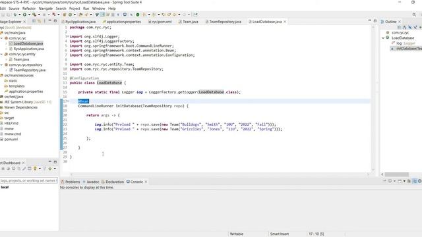The height and width of the screenshot is (237, 422).
Task: Open the Debug button dropdown arrow
Action: 19,14
